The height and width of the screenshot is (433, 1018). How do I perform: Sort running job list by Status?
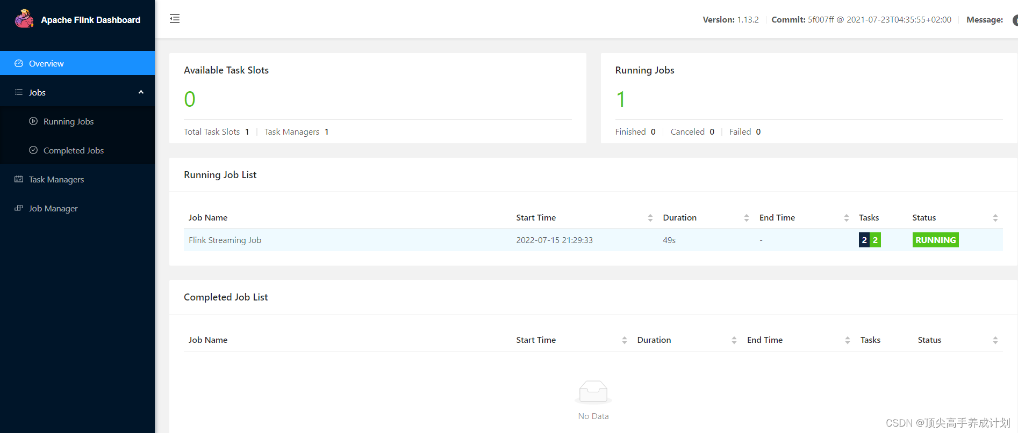pyautogui.click(x=995, y=218)
